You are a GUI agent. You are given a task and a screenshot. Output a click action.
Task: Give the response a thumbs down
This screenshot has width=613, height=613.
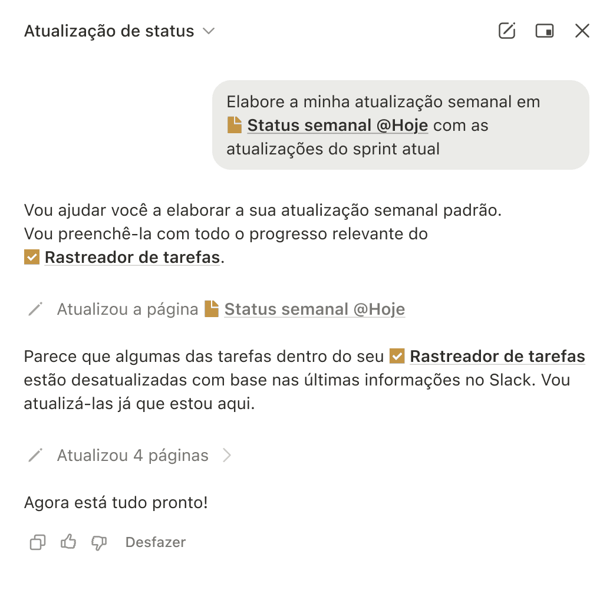[99, 542]
